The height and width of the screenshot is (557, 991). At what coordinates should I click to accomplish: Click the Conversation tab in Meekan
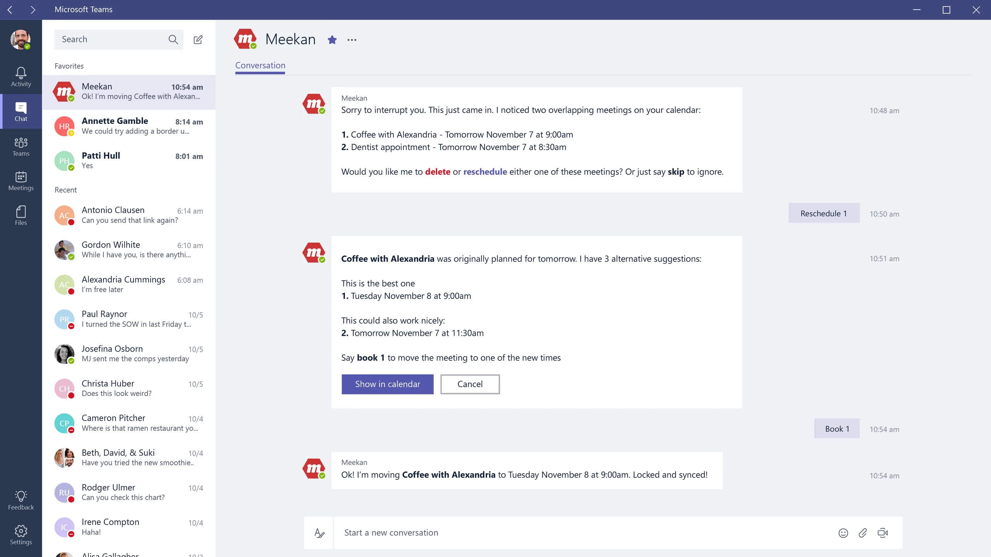(x=260, y=65)
